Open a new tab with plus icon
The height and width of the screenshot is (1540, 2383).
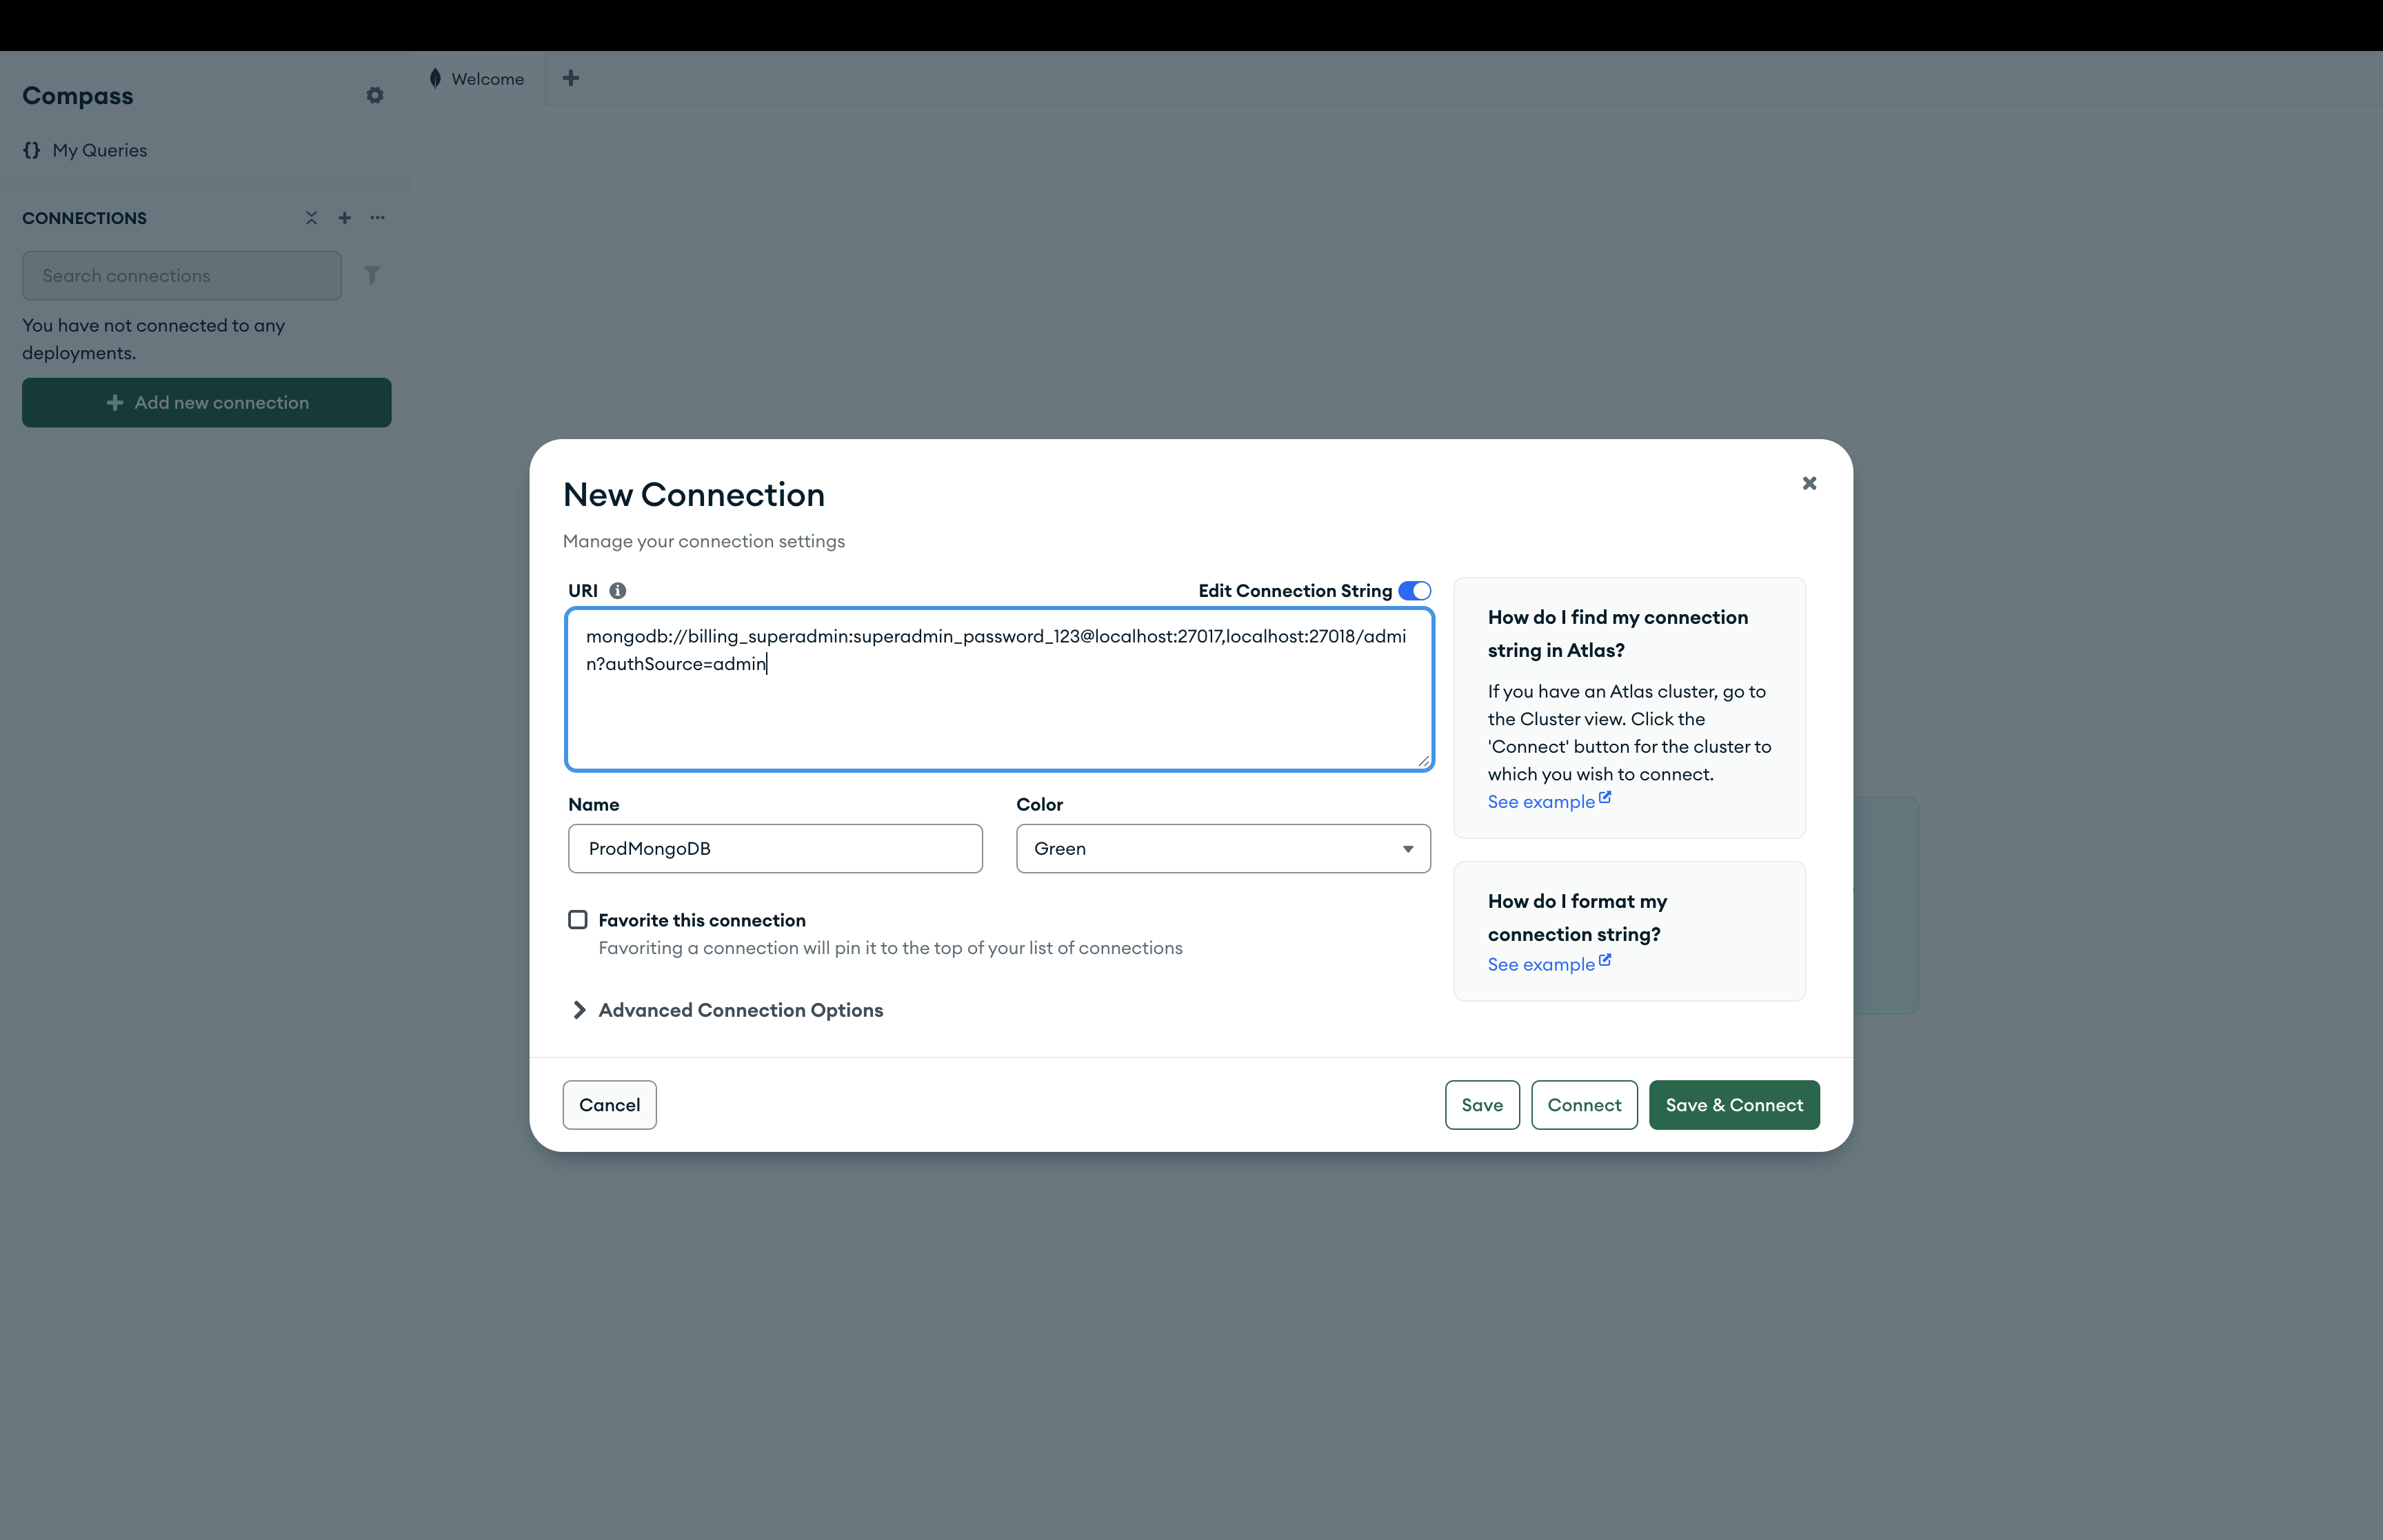[571, 78]
